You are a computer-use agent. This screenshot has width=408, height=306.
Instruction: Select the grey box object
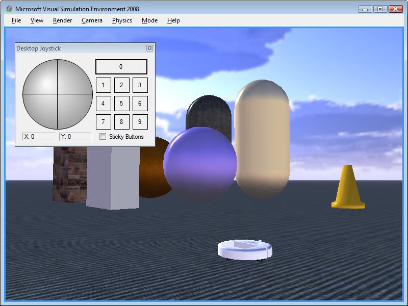[113, 178]
